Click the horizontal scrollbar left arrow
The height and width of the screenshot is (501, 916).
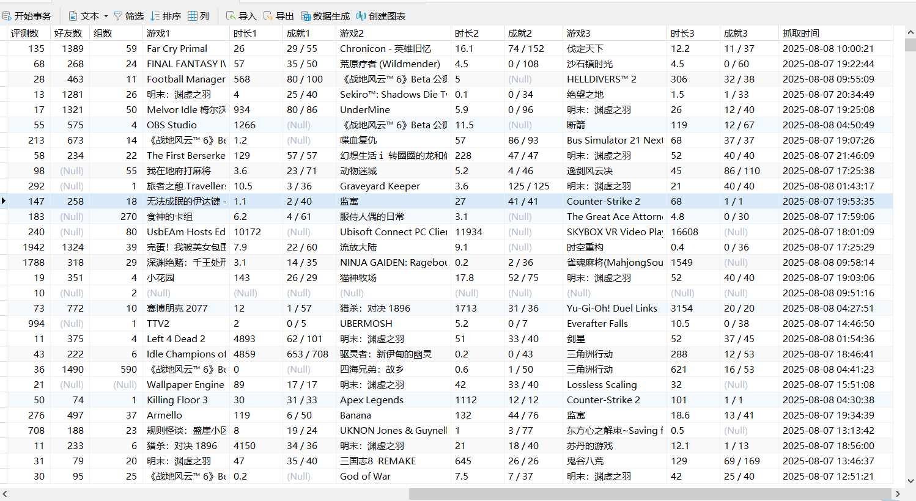coord(5,494)
